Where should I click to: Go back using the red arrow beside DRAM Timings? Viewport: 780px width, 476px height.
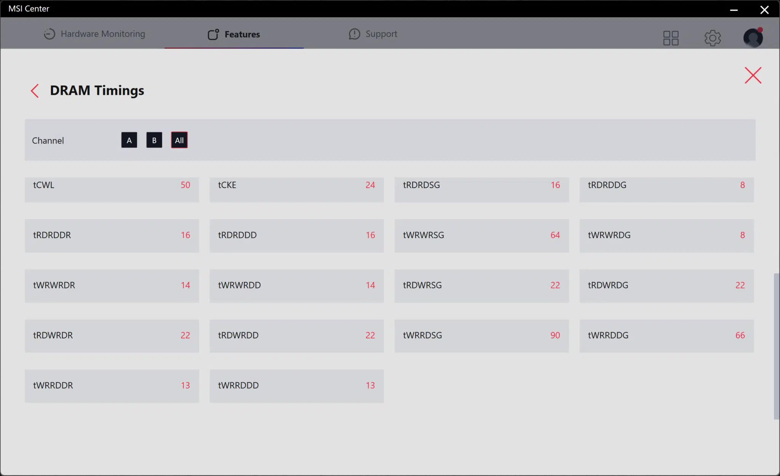[35, 91]
